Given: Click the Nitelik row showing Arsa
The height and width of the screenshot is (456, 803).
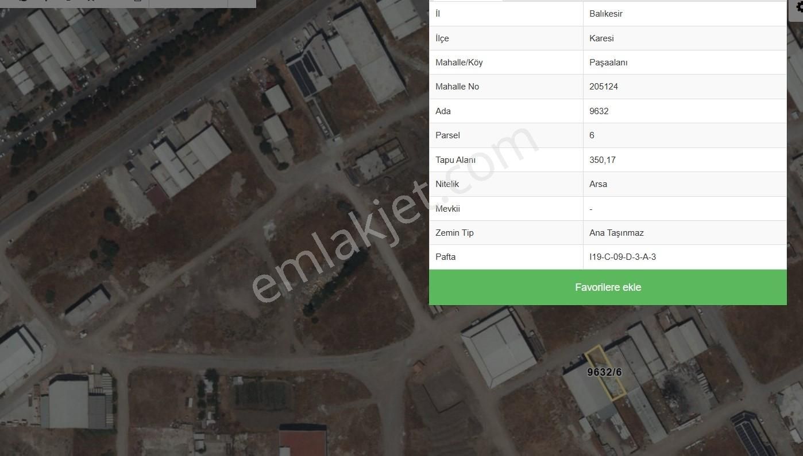Looking at the screenshot, I should point(599,184).
